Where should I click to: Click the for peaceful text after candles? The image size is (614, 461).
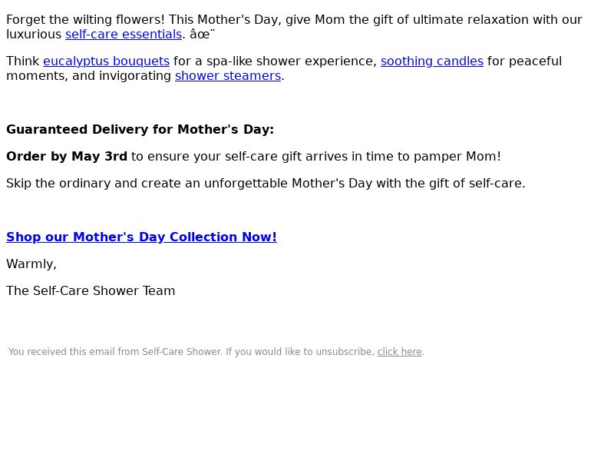click(x=524, y=61)
